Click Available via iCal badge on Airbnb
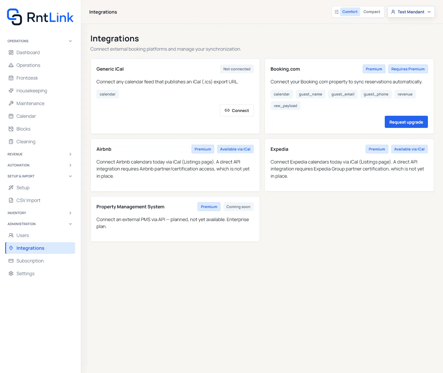 235,149
